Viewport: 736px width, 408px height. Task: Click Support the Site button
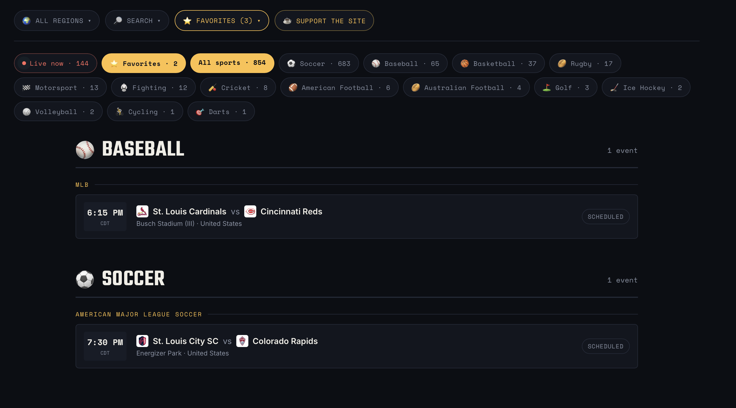[x=324, y=21]
